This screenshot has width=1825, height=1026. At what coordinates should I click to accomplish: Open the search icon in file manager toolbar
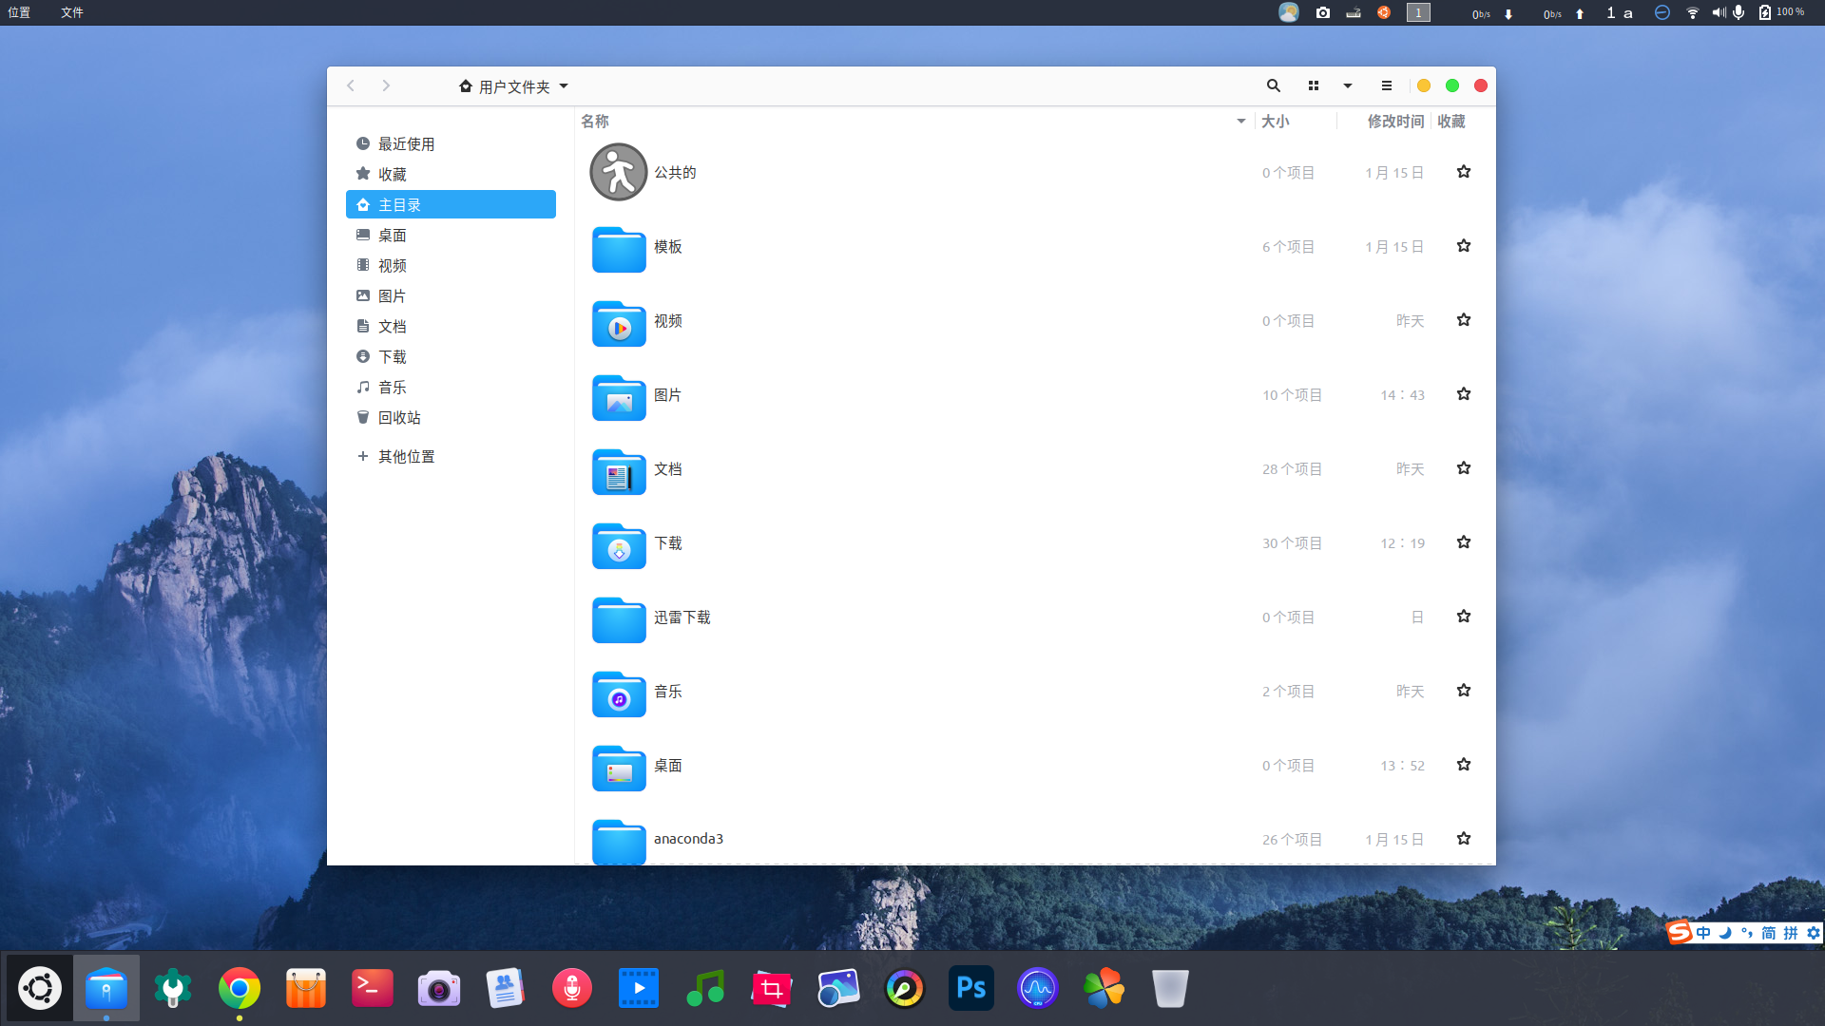[1274, 85]
